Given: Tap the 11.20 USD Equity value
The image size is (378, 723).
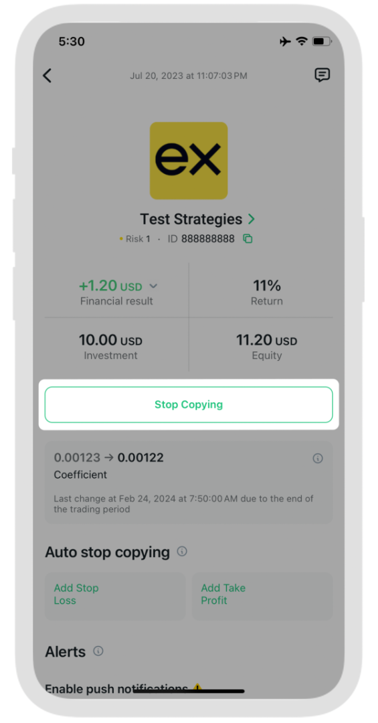Looking at the screenshot, I should (x=266, y=340).
